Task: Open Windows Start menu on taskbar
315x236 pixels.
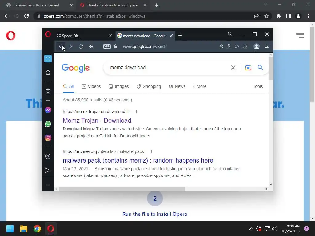Action: tap(10, 229)
